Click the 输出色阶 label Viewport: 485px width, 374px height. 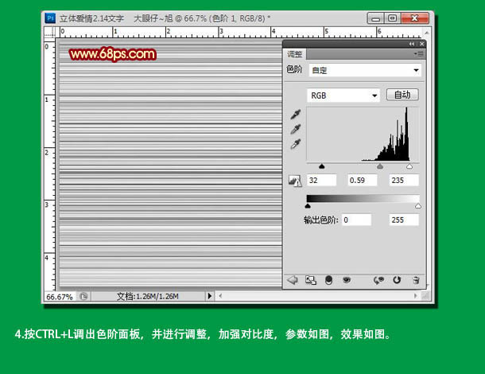320,220
